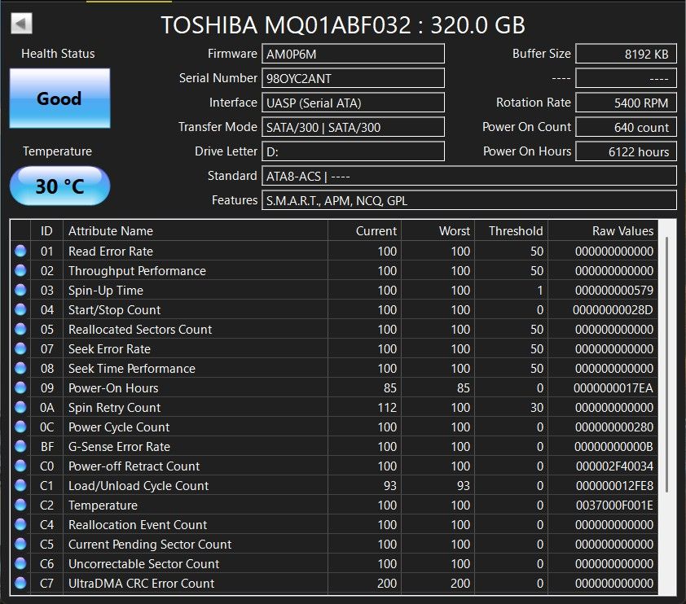Select the Power-off Retract Count raw value 000002F40034
Viewport: 686px width, 604px height.
click(614, 466)
